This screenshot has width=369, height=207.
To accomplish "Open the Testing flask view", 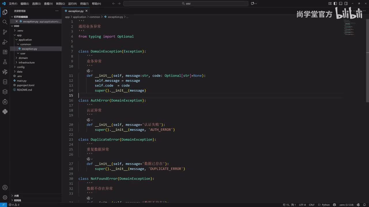I will click(x=5, y=62).
